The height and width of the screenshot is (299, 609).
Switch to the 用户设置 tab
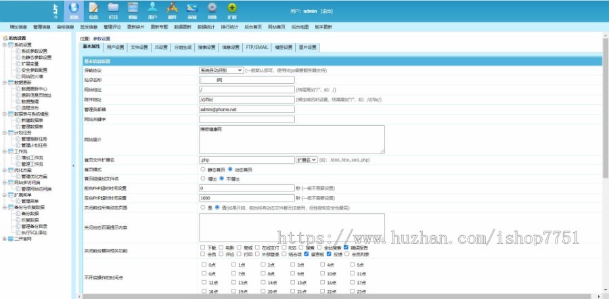coord(115,47)
